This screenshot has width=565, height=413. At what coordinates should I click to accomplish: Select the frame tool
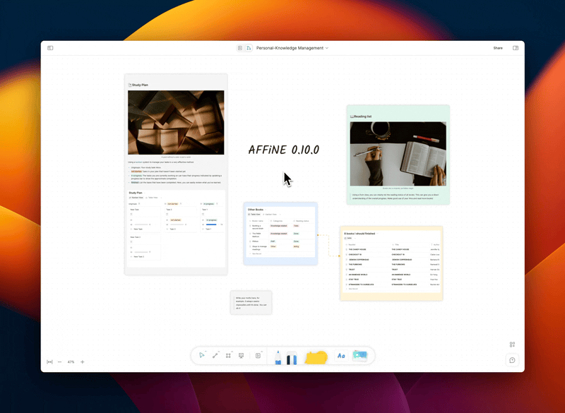pyautogui.click(x=228, y=355)
